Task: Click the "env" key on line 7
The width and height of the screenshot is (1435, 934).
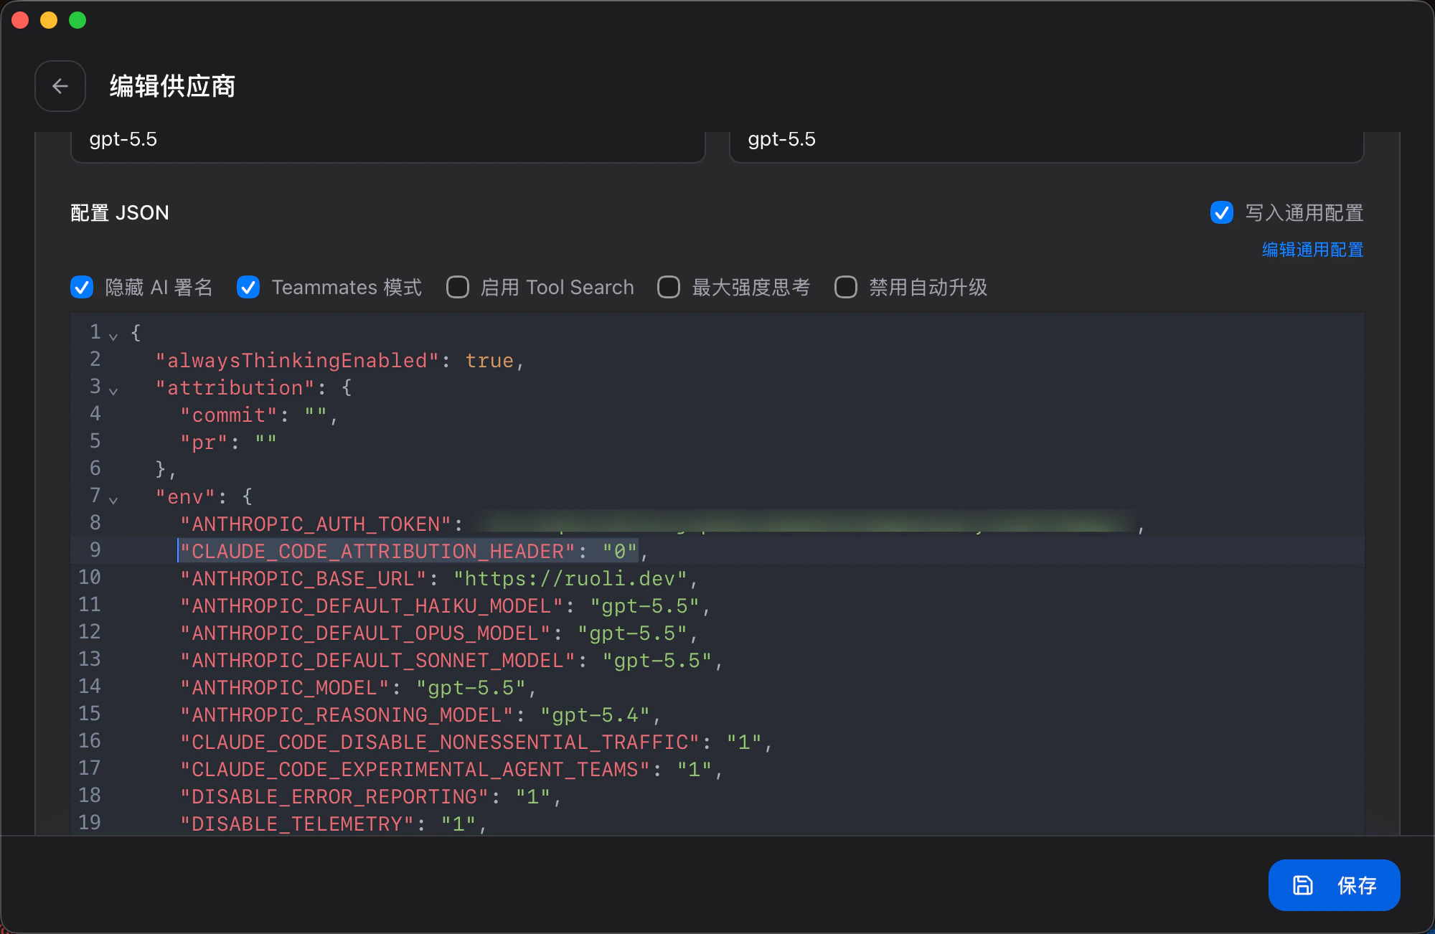Action: point(185,496)
